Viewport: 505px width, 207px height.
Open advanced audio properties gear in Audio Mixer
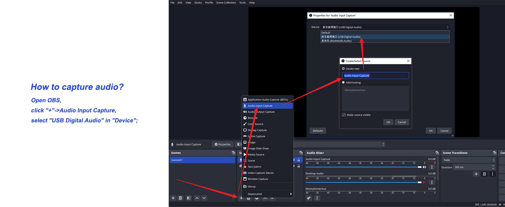(x=309, y=197)
